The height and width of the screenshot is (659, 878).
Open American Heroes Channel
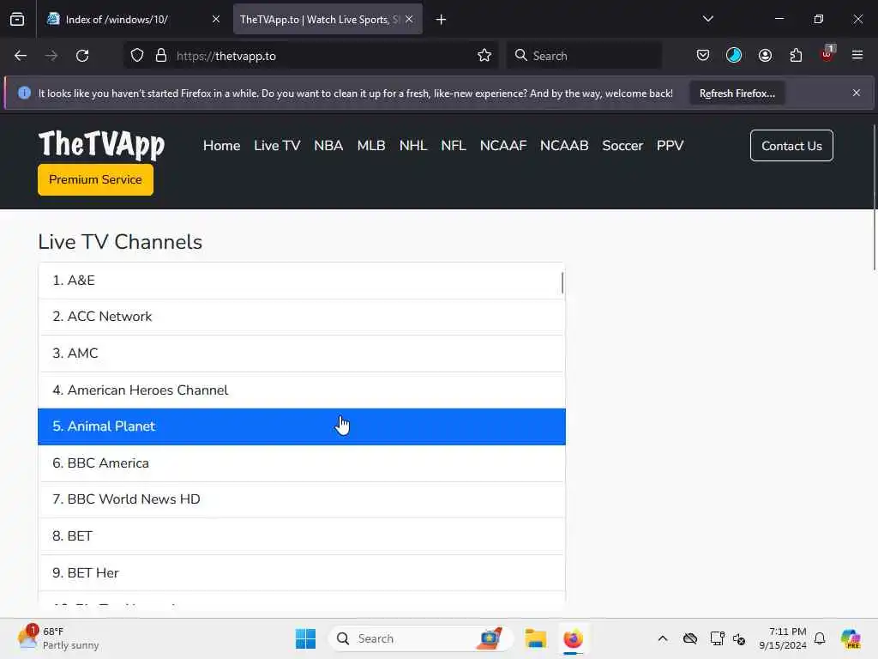click(301, 390)
